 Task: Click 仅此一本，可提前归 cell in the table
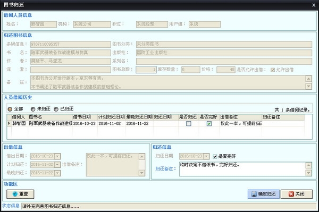pyautogui.click(x=240, y=123)
